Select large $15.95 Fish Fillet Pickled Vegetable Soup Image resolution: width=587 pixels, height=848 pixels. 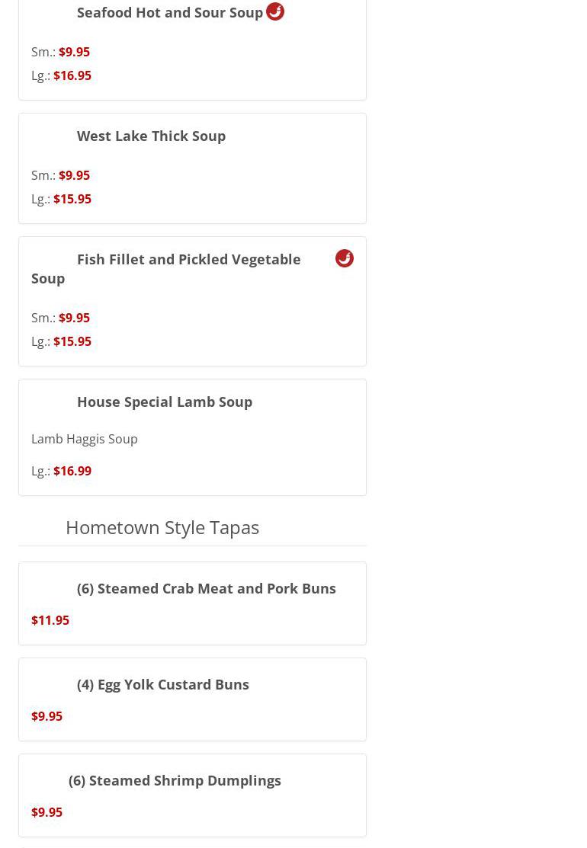pos(72,341)
